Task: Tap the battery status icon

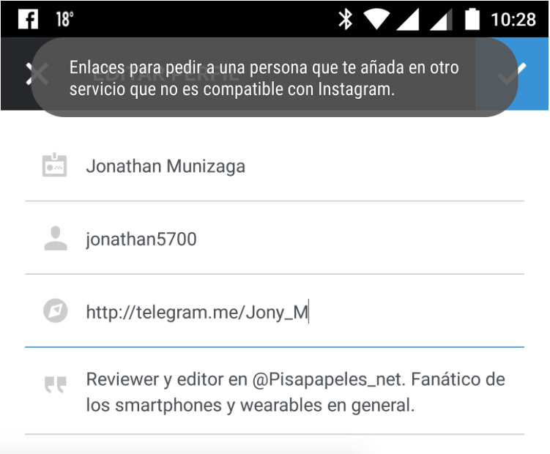Action: click(472, 19)
